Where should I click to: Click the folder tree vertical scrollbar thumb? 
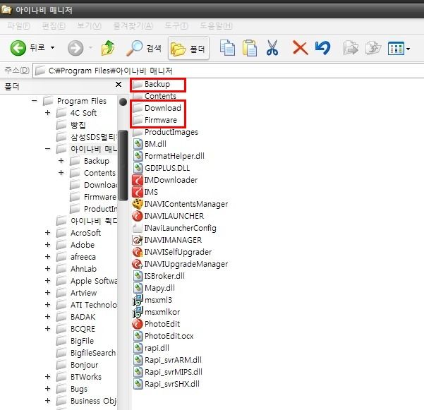(123, 166)
